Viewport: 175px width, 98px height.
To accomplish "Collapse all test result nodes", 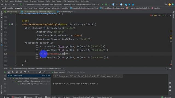I will [29, 72].
